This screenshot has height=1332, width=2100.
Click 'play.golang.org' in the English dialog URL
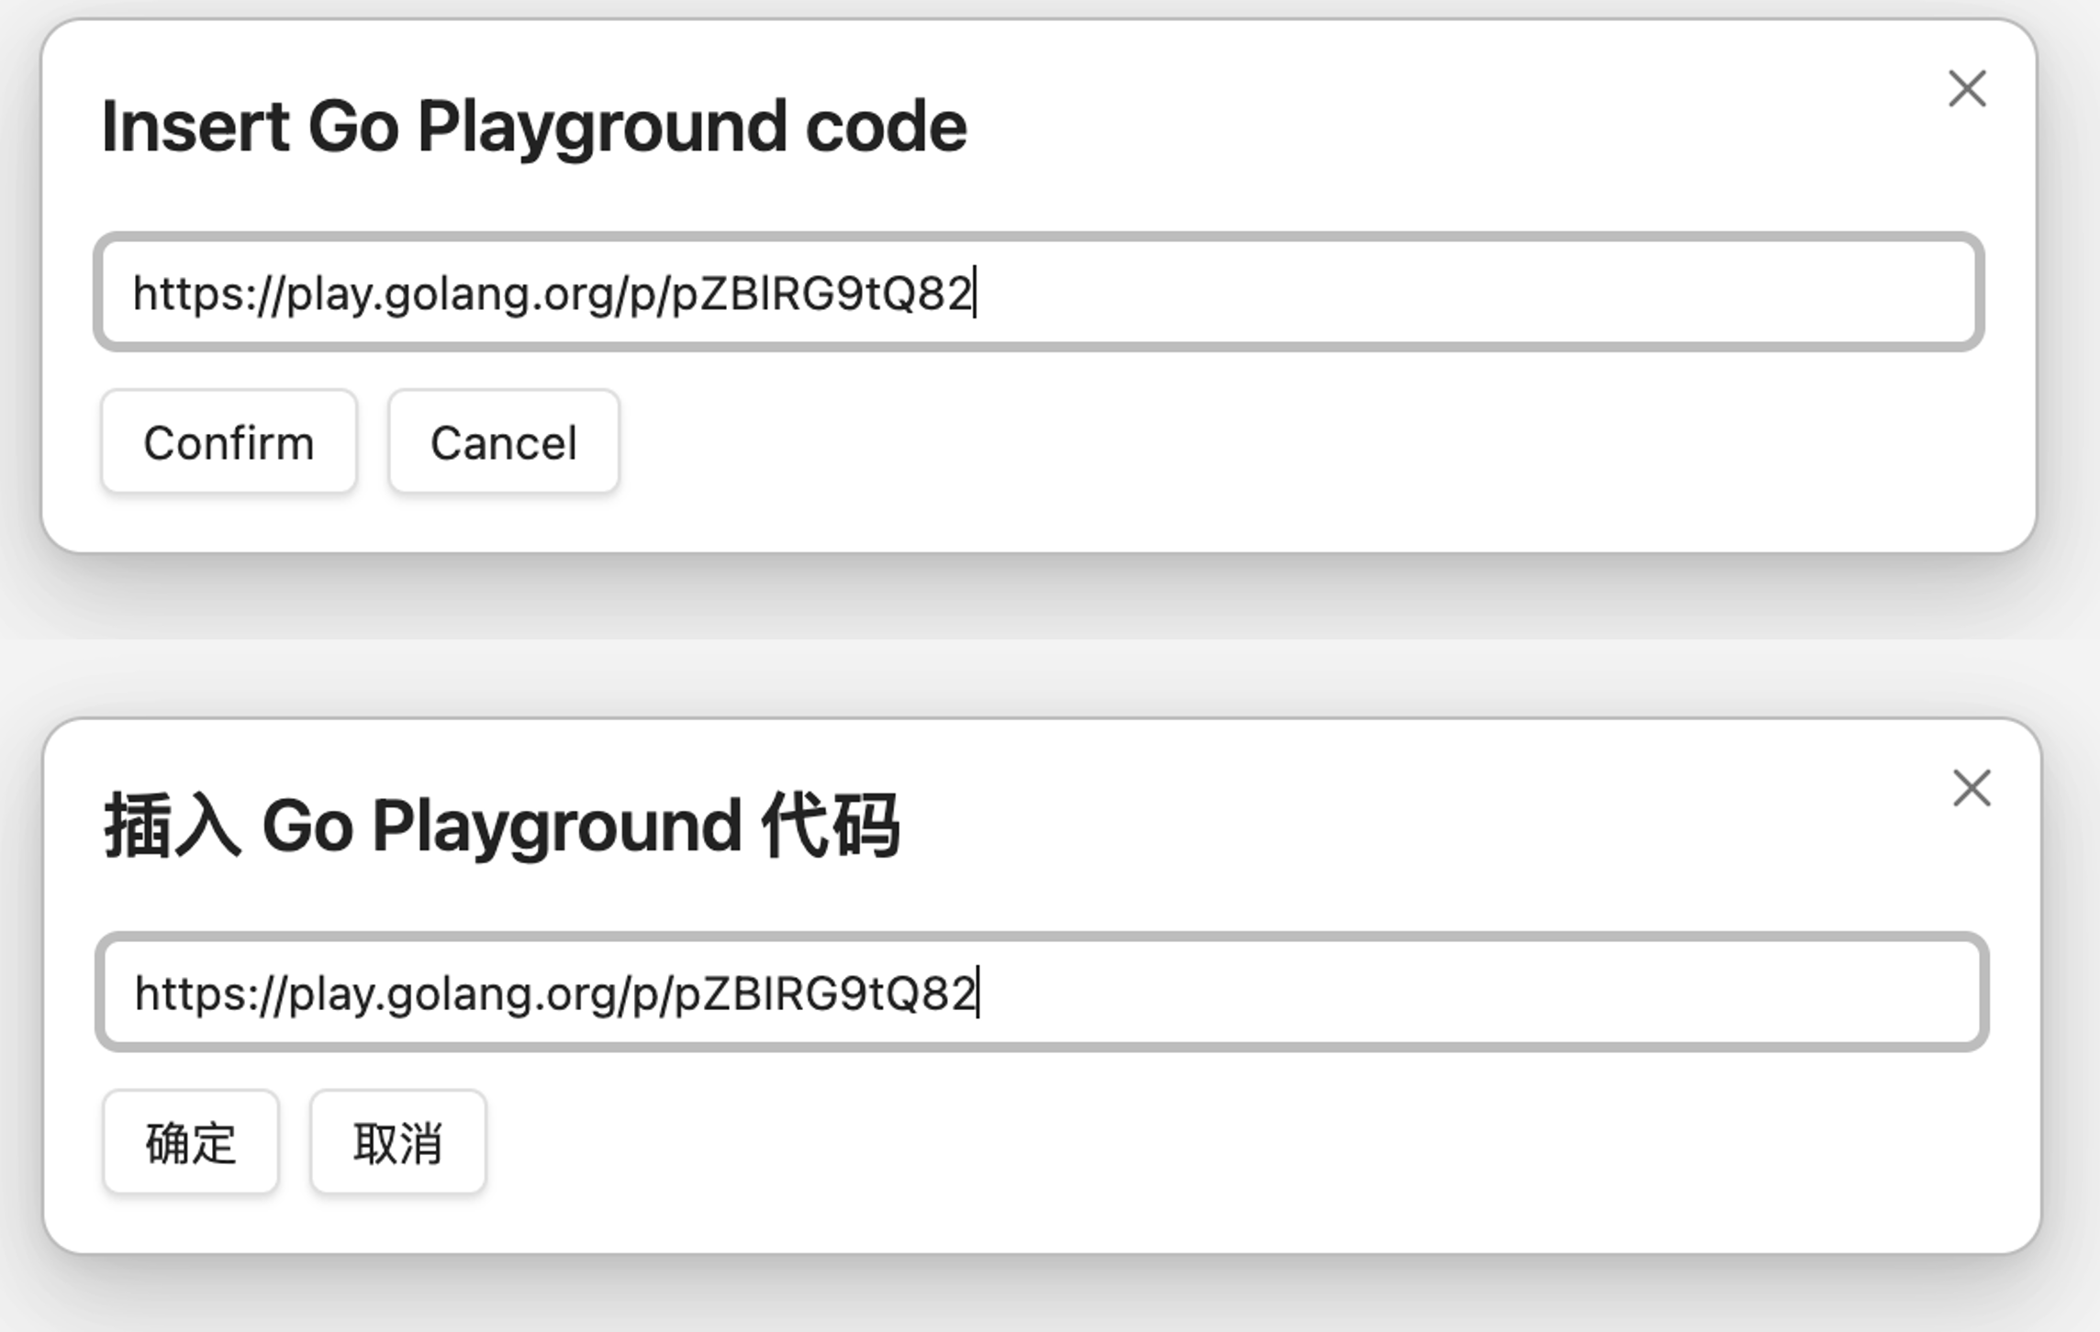[x=450, y=294]
